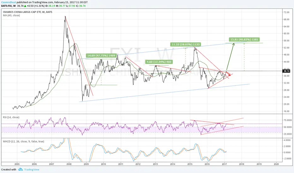Select the 2012 label on time axis
Viewport: 294px width, 173px height.
(x=138, y=164)
